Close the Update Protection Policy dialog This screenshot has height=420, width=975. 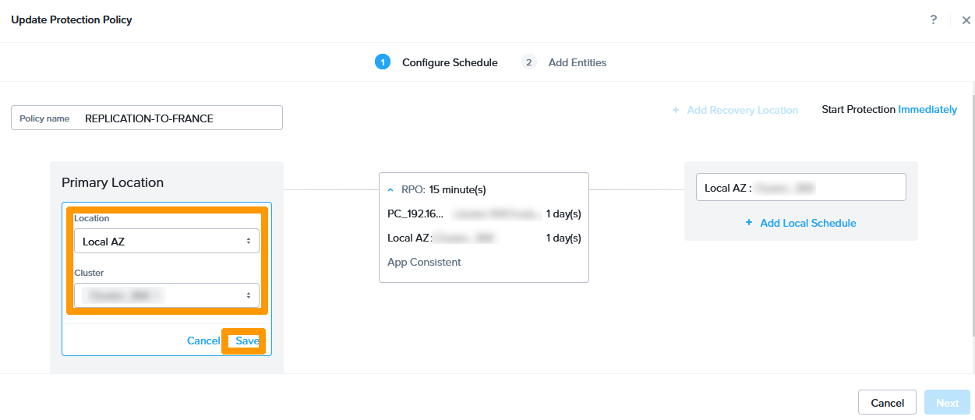[x=966, y=21]
